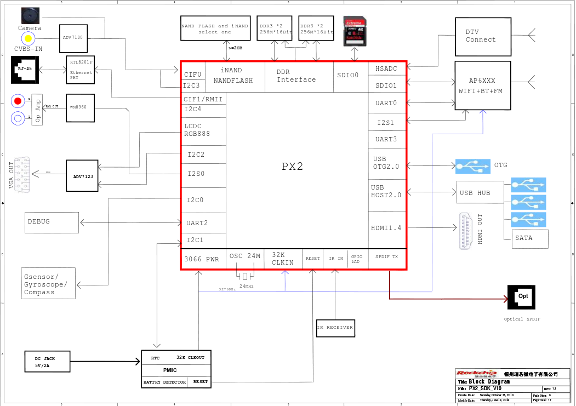This screenshot has height=406, width=576.
Task: Click the IR IN cell
Action: [x=336, y=259]
